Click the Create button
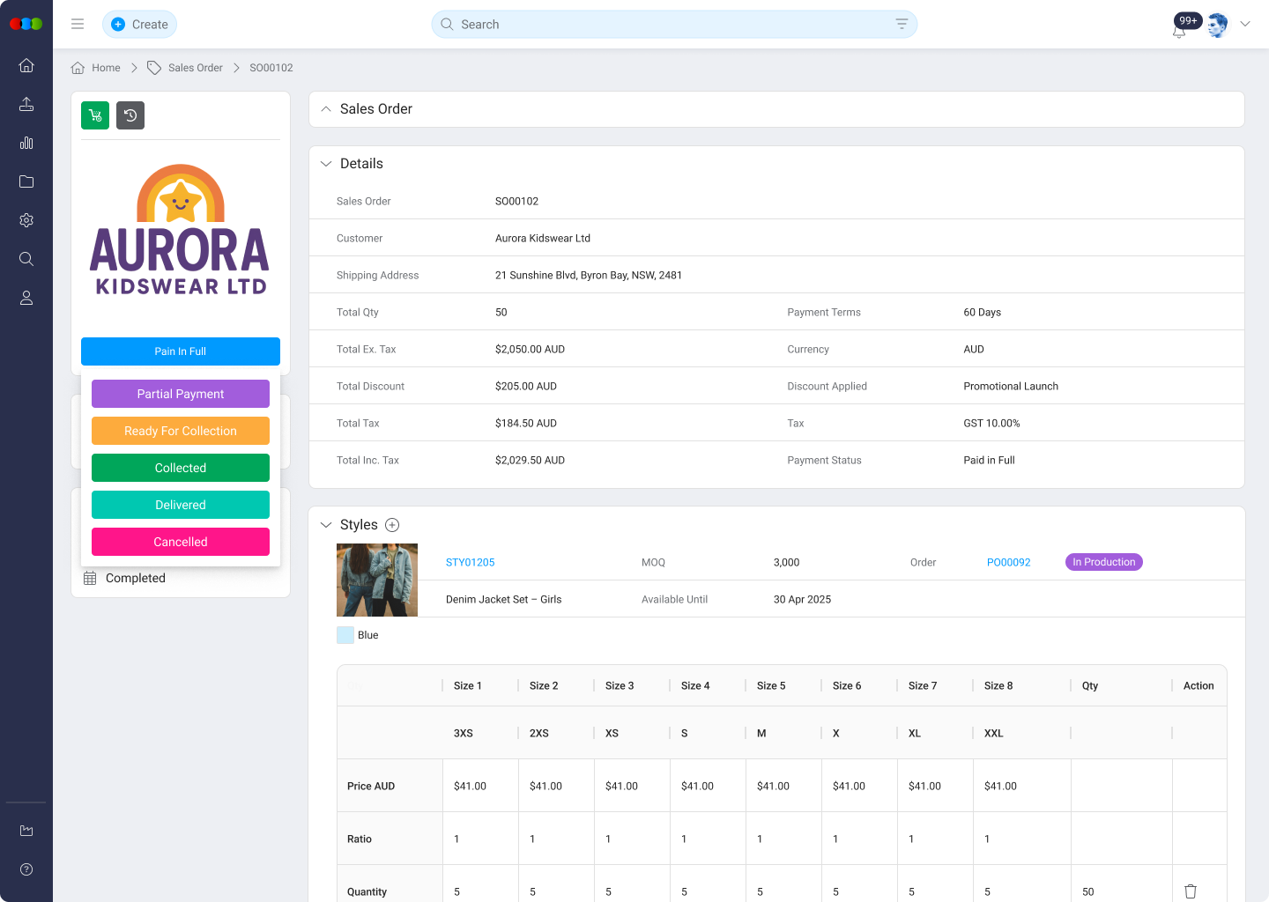 point(140,25)
